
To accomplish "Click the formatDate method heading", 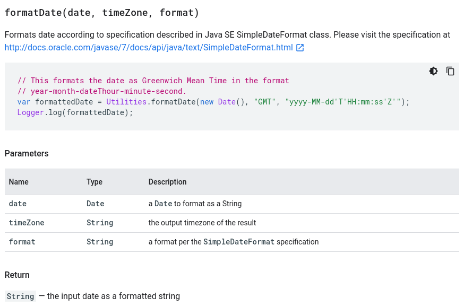I will click(x=102, y=13).
